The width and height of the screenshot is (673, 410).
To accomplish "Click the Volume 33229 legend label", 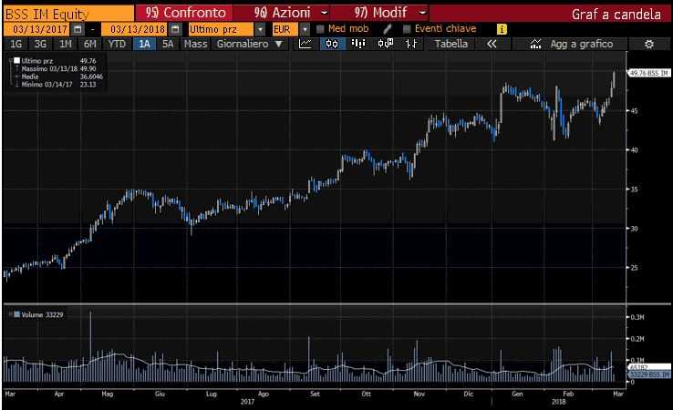I will pos(42,315).
